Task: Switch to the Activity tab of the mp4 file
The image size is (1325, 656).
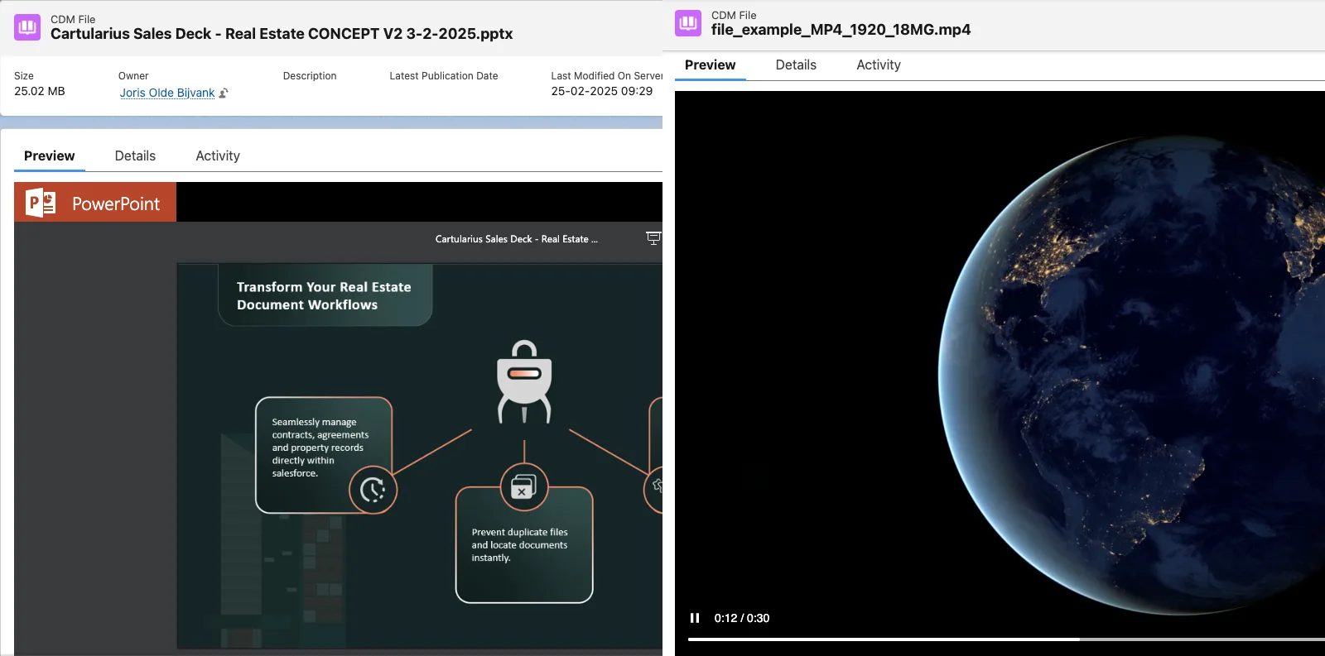Action: (x=879, y=65)
